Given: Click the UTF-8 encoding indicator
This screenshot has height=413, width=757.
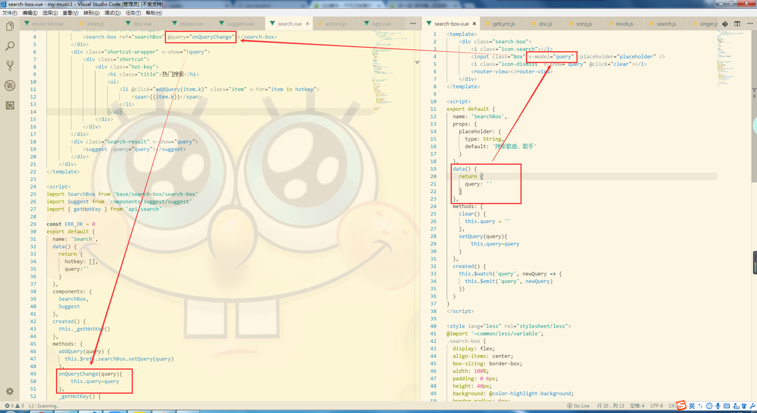Looking at the screenshot, I should [656, 406].
